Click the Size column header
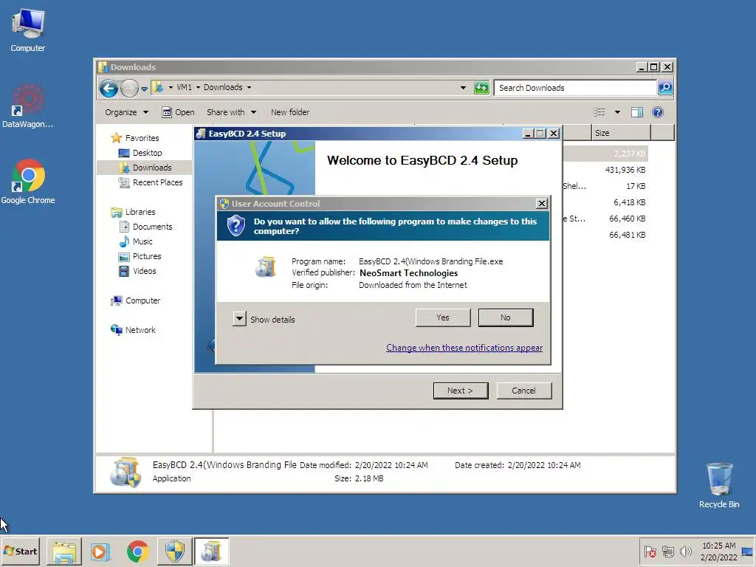This screenshot has width=756, height=567. (x=621, y=133)
